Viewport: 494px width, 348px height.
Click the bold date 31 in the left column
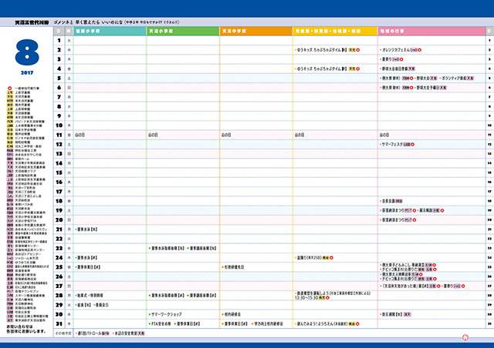click(x=59, y=323)
